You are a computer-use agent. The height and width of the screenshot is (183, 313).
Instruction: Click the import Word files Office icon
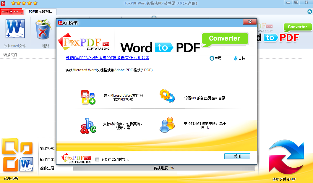point(88,97)
